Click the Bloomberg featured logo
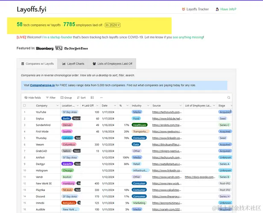Screen dimensions: 263x213 point(45,49)
